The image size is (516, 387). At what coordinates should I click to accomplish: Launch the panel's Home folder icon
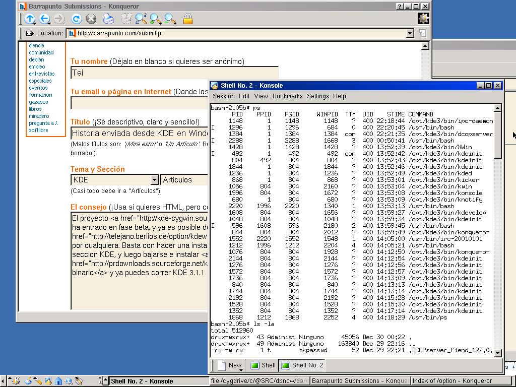coord(58,381)
